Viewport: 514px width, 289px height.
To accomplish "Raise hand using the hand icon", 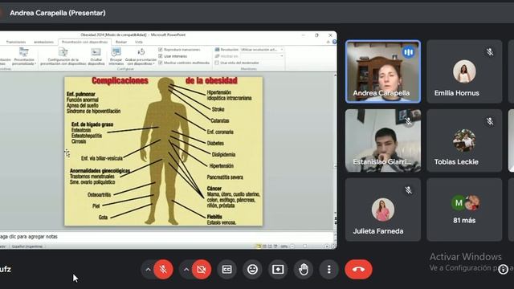I will 304,270.
